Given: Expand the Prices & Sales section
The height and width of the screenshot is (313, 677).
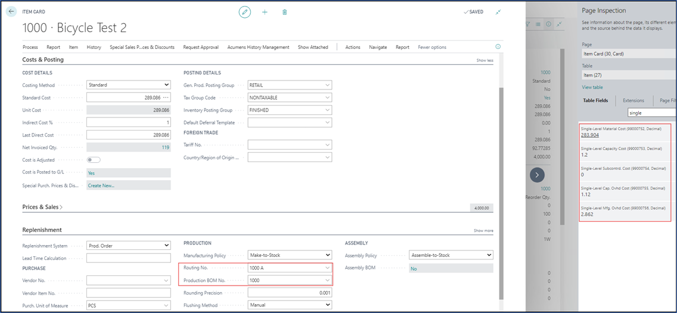Looking at the screenshot, I should click(x=43, y=207).
